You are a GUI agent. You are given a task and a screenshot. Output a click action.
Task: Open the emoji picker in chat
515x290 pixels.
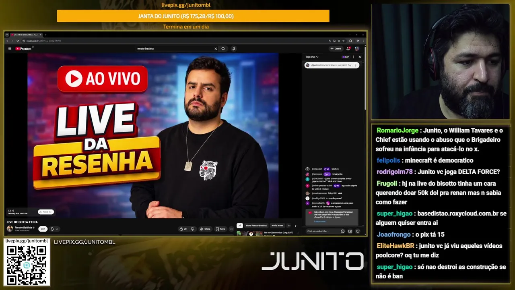pyautogui.click(x=342, y=231)
